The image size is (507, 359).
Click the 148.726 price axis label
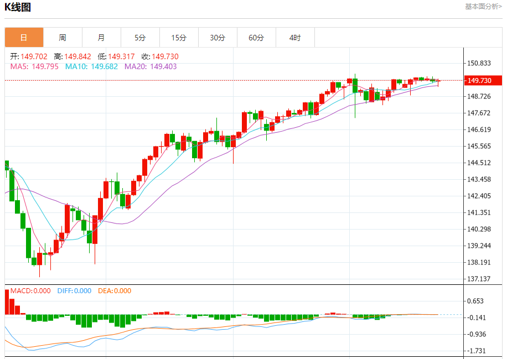pyautogui.click(x=479, y=97)
